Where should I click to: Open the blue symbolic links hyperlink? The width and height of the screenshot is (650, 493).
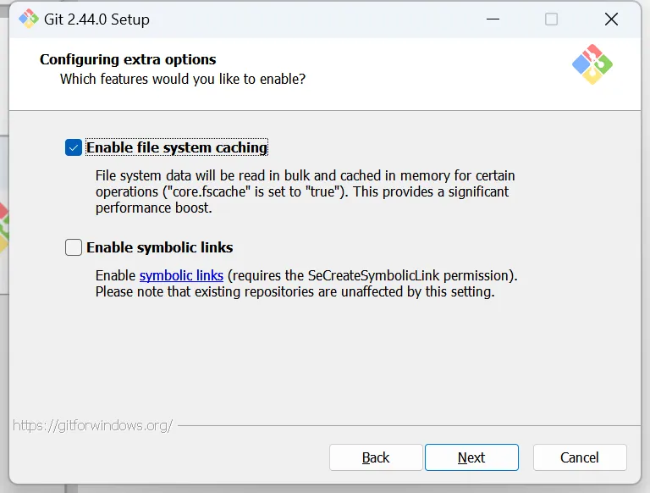(x=181, y=275)
